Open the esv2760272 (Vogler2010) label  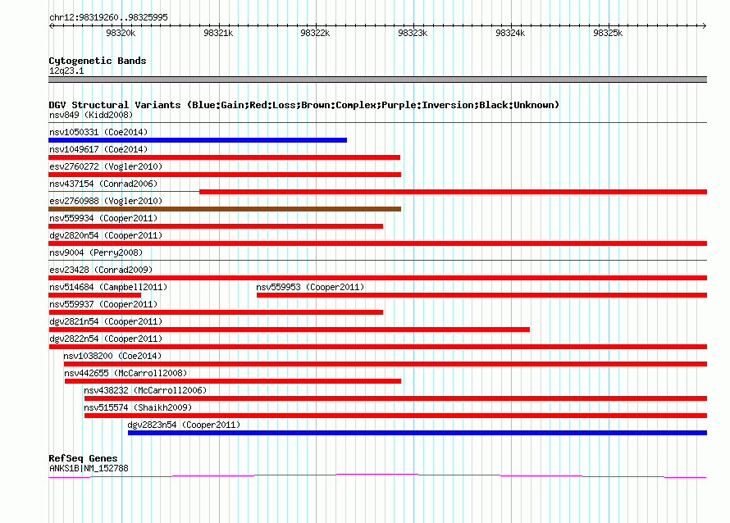click(x=106, y=166)
